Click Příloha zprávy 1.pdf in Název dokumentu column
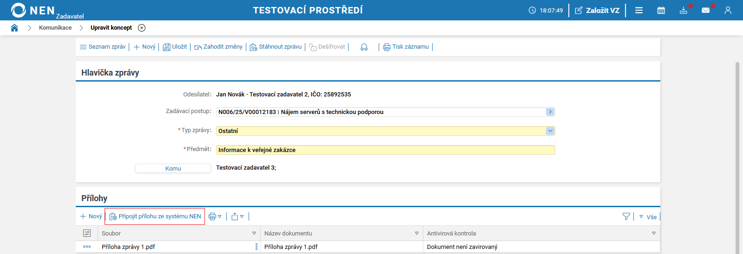743x254 pixels. click(x=291, y=247)
